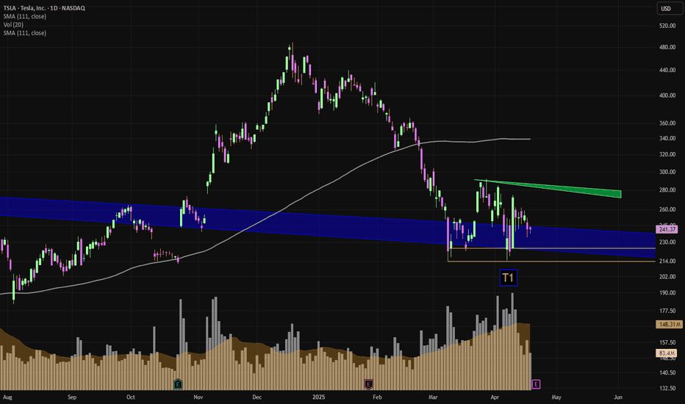Select the T1 text label on the chart
The width and height of the screenshot is (685, 404).
(508, 278)
